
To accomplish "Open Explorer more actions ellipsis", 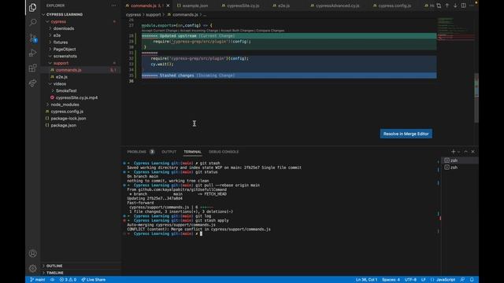I will coord(113,6).
